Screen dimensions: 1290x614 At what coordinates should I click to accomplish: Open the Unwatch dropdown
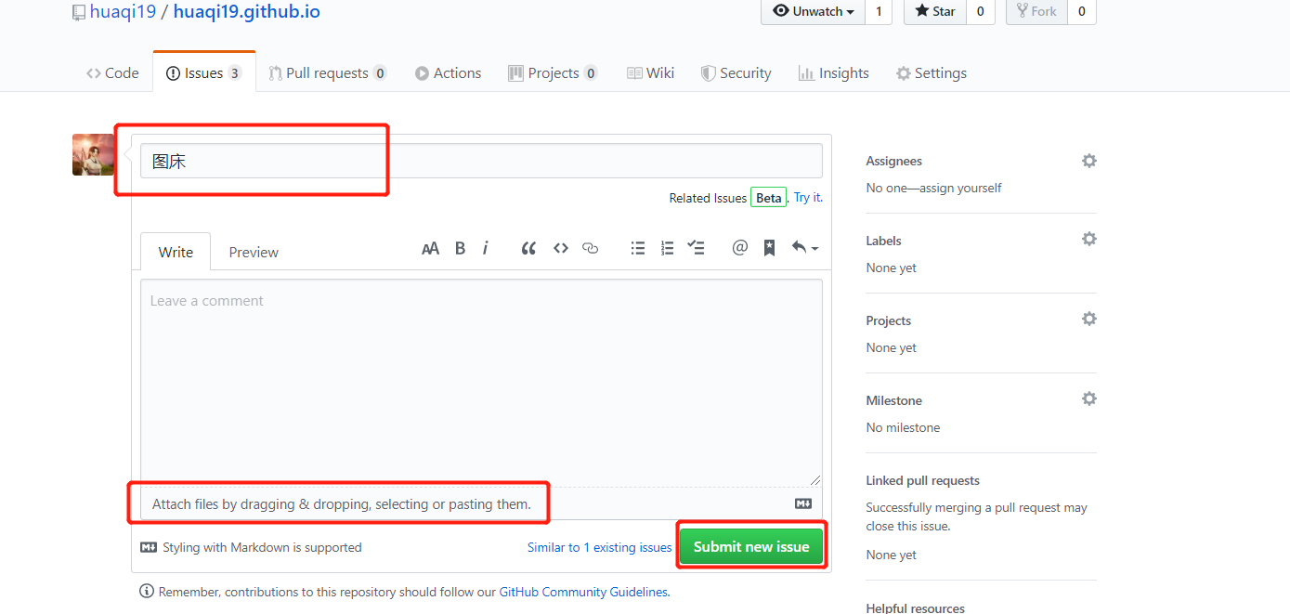(814, 11)
